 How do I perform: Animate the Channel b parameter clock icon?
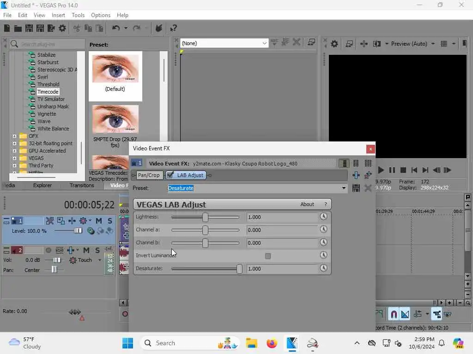pyautogui.click(x=323, y=242)
